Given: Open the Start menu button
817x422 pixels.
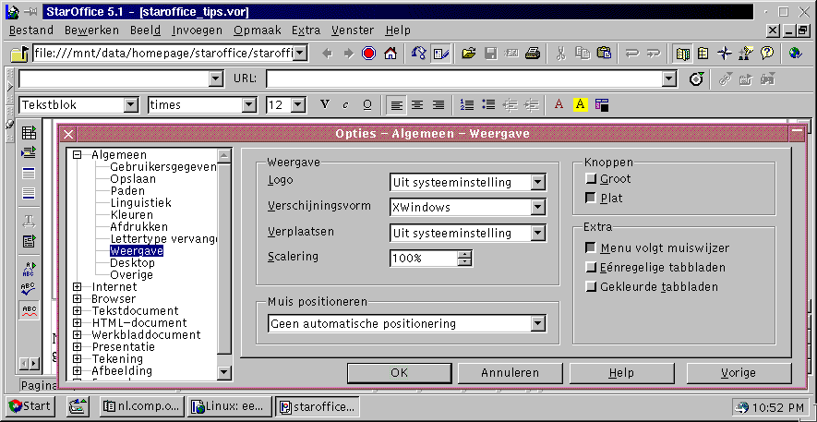Looking at the screenshot, I should (30, 406).
